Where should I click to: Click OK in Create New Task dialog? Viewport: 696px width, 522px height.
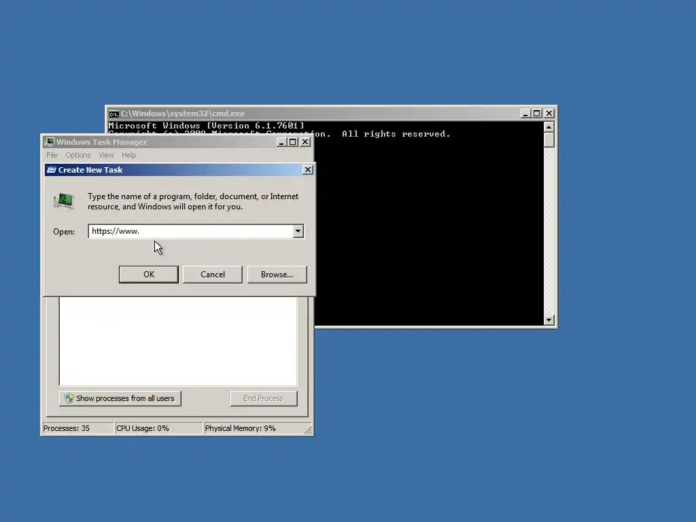(x=149, y=275)
